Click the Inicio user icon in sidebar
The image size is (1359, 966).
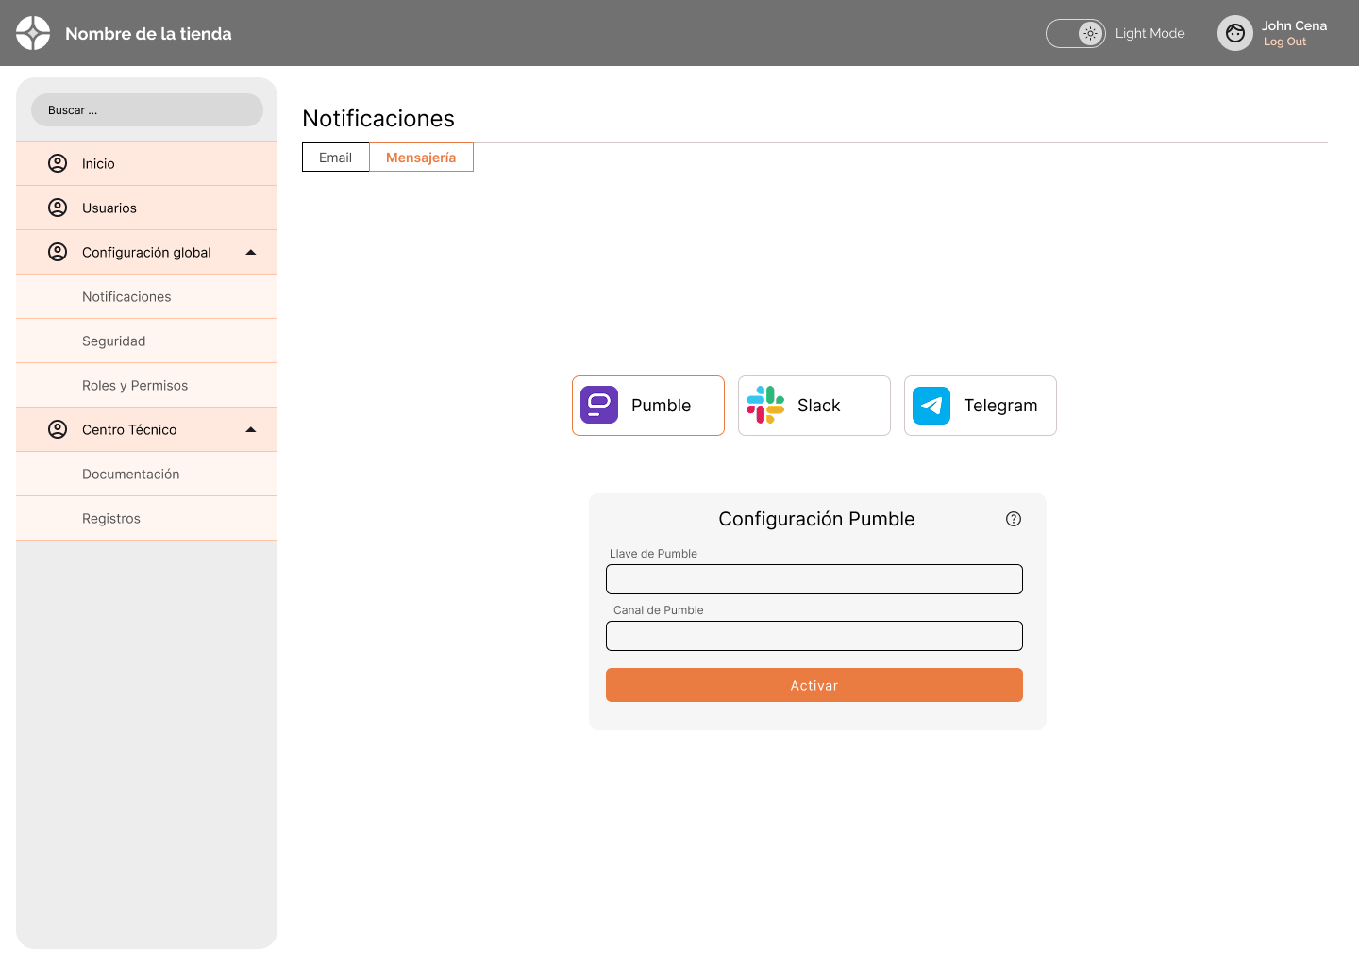pos(58,163)
